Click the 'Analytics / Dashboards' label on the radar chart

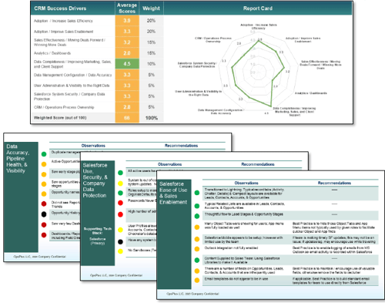tap(310, 93)
